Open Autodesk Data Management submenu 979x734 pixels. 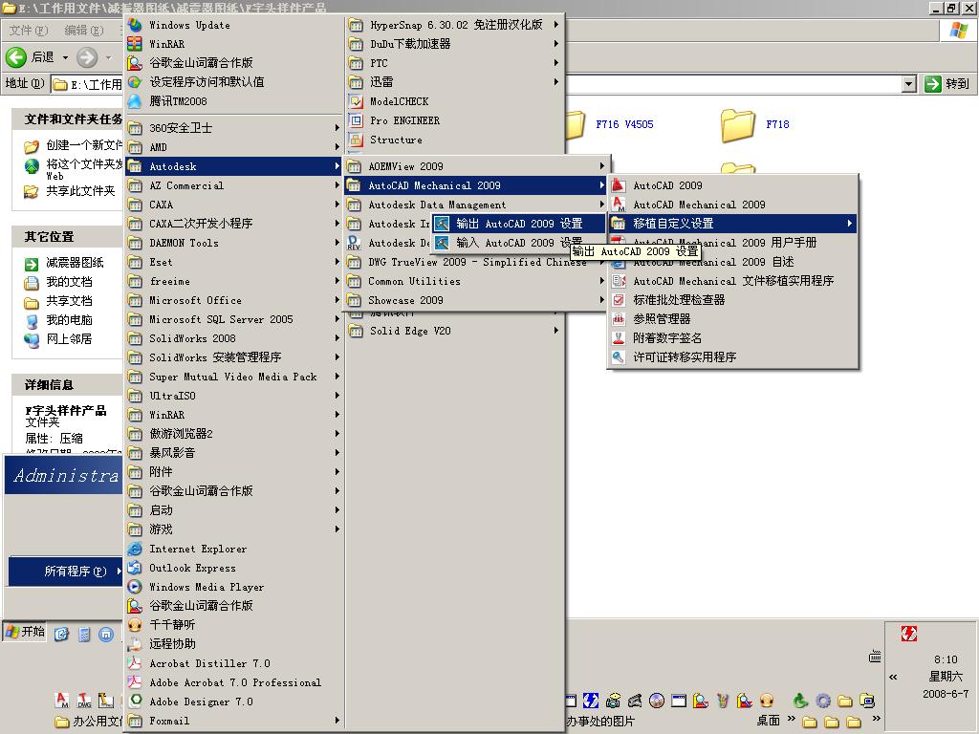click(x=476, y=205)
